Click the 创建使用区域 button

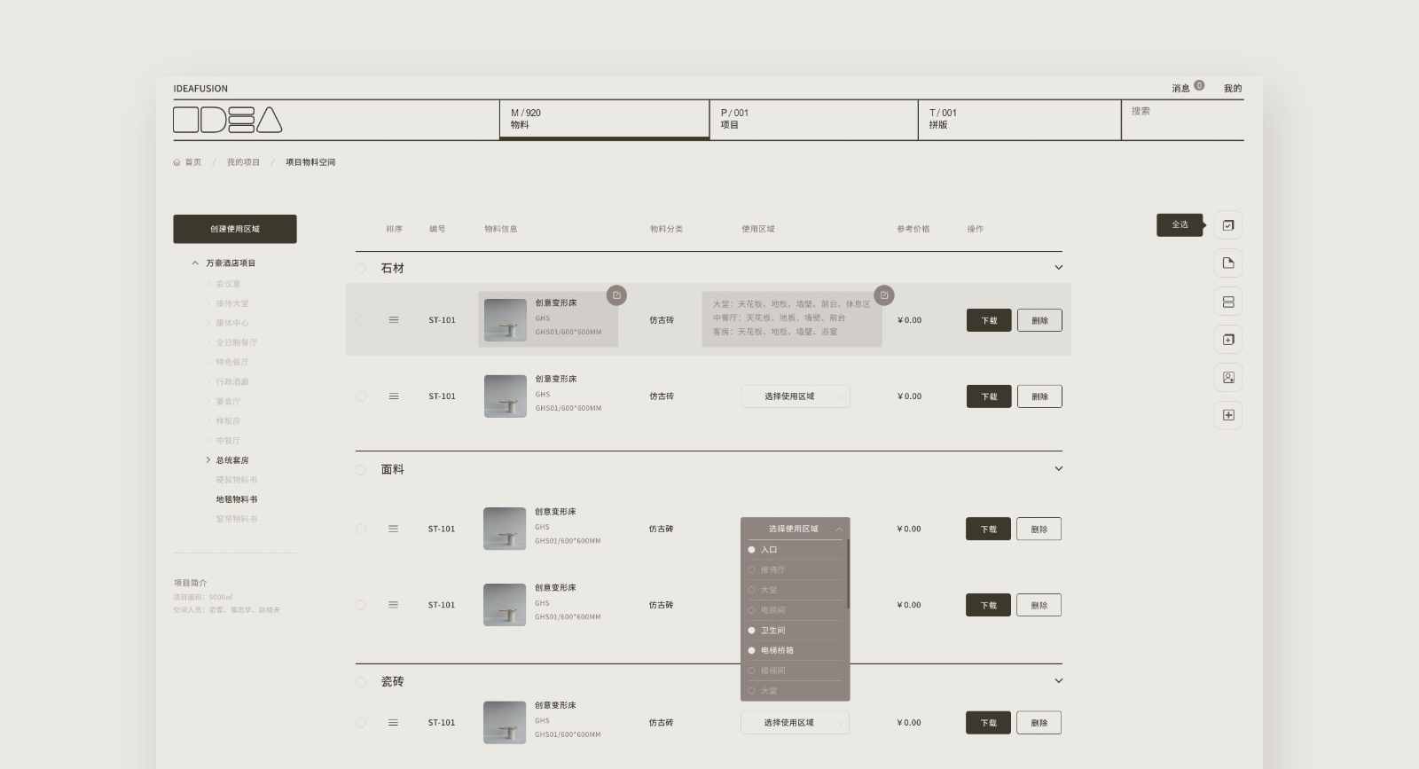click(x=235, y=229)
